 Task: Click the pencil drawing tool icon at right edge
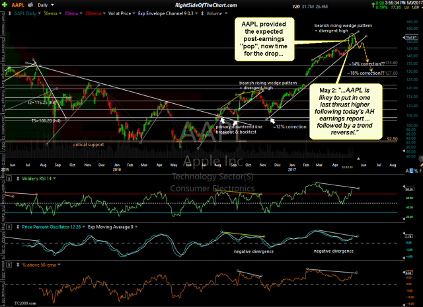tap(422, 164)
